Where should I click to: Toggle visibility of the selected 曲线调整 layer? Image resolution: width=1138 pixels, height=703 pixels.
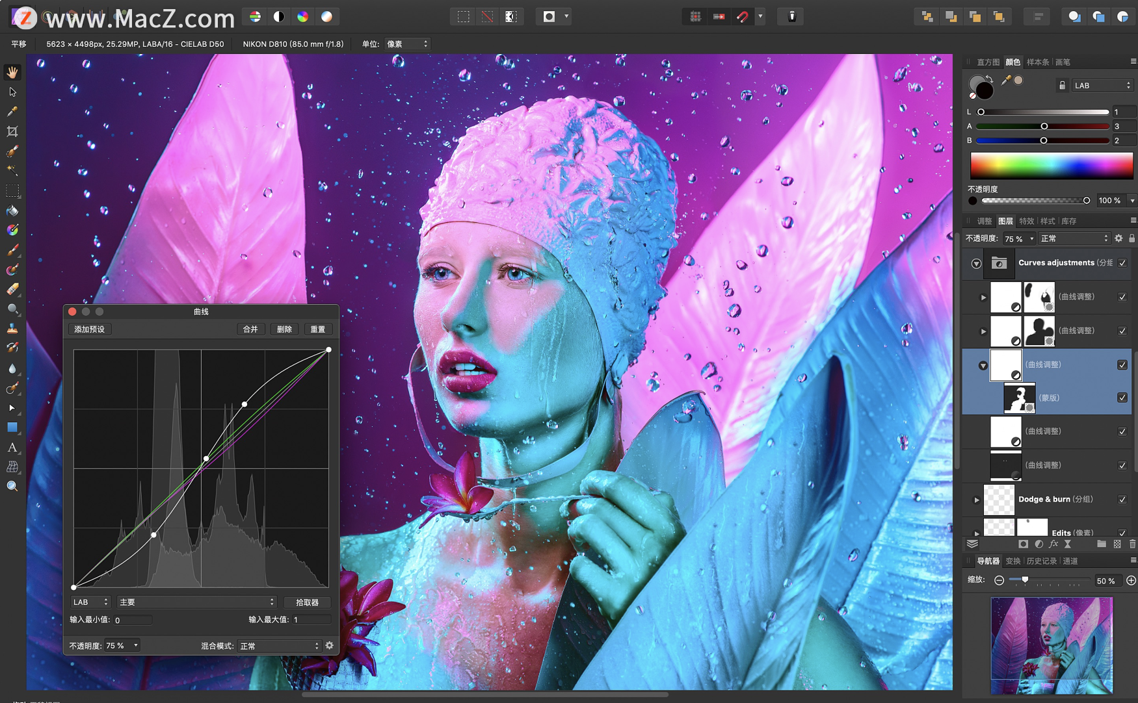[1122, 364]
